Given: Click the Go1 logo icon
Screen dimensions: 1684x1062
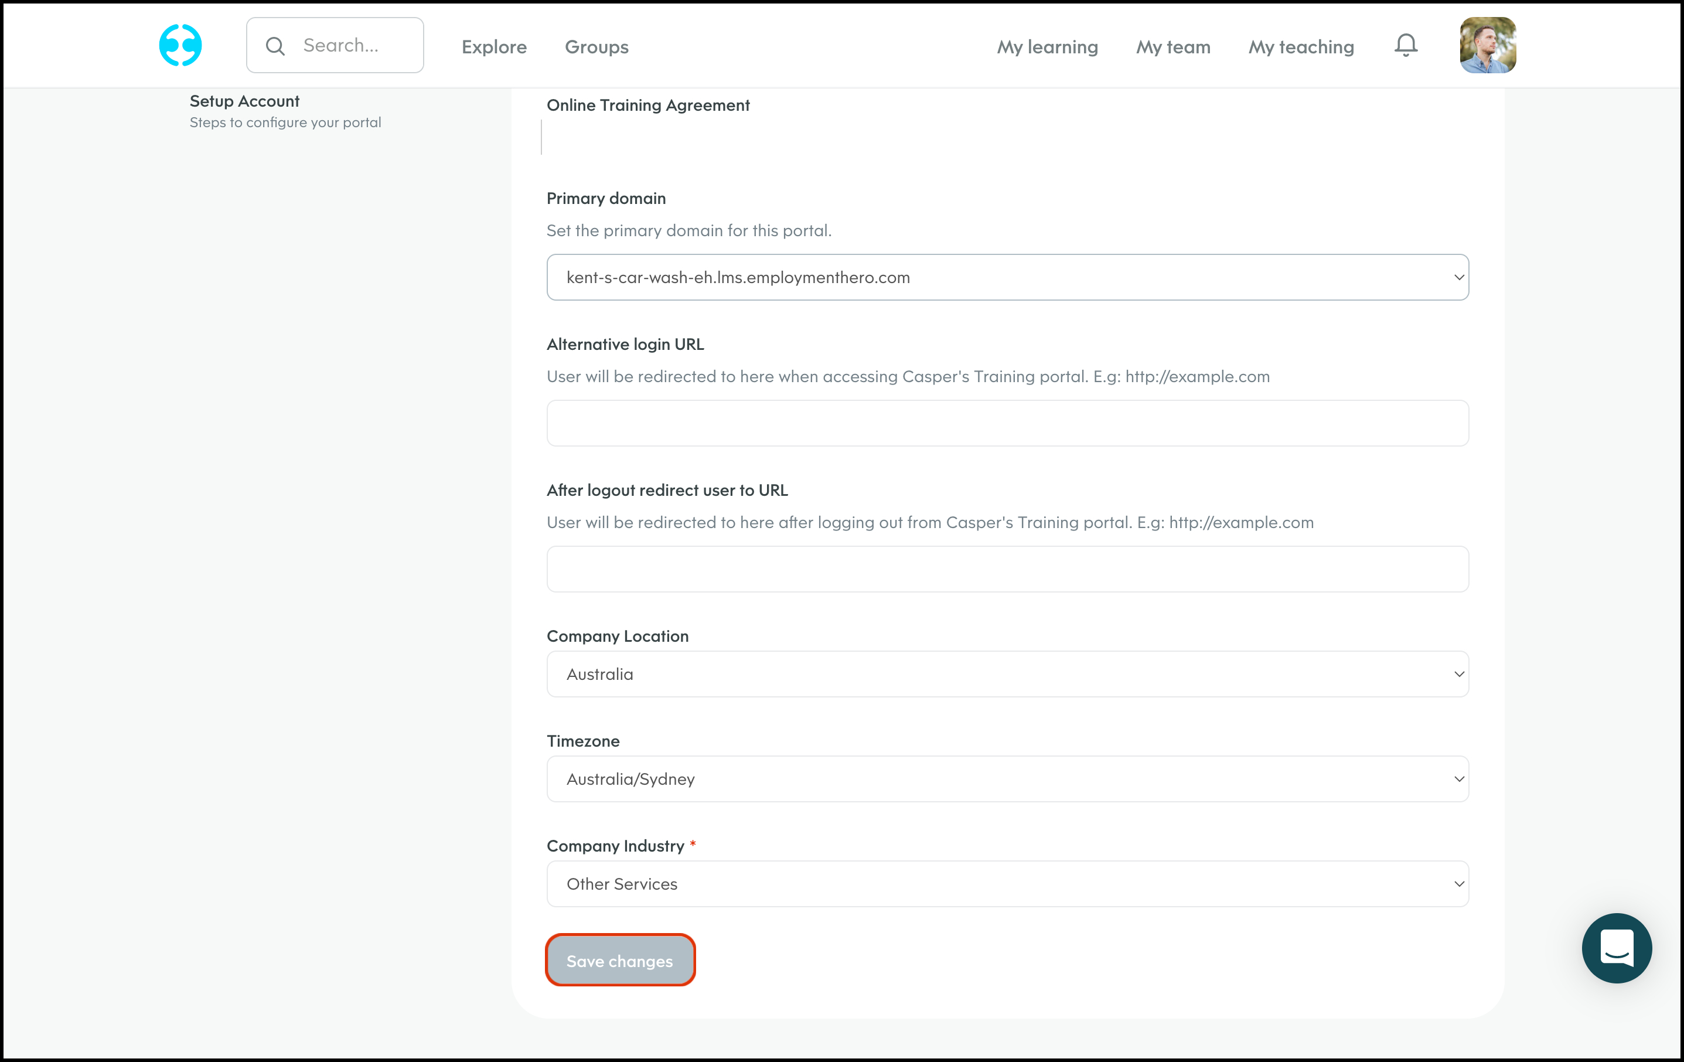Looking at the screenshot, I should click(x=180, y=46).
